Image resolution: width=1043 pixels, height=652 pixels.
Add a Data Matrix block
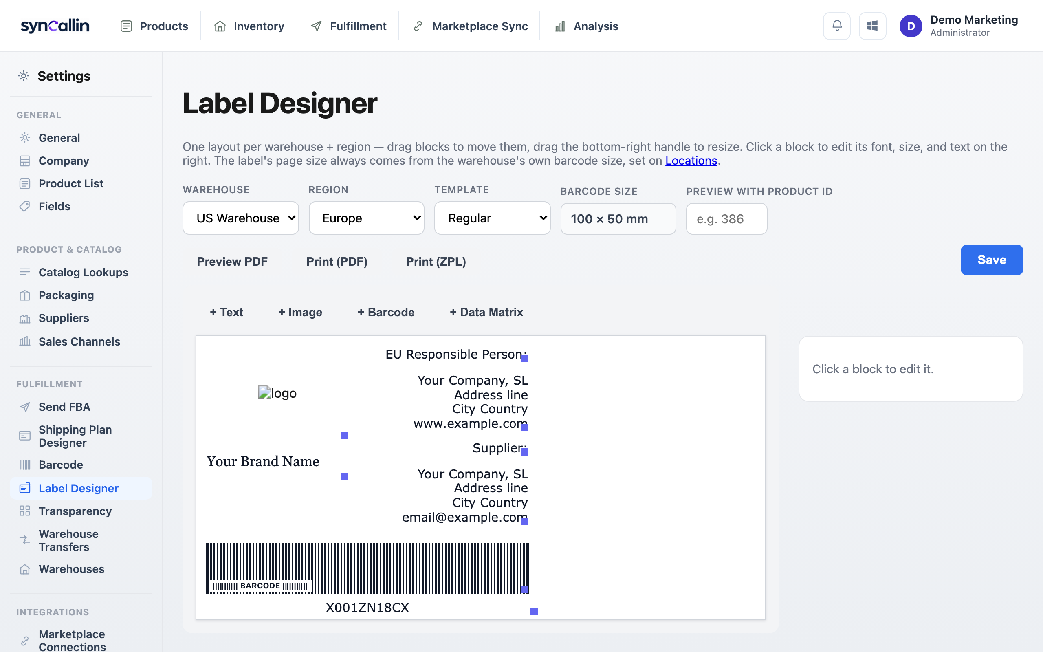pyautogui.click(x=486, y=312)
